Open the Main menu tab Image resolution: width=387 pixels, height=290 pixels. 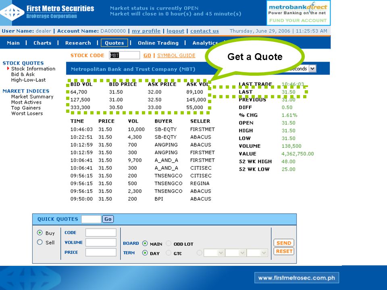(13, 43)
